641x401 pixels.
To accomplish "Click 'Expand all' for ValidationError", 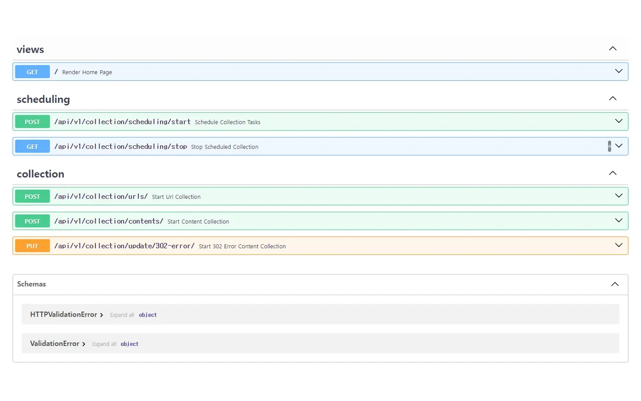I will click(x=104, y=344).
